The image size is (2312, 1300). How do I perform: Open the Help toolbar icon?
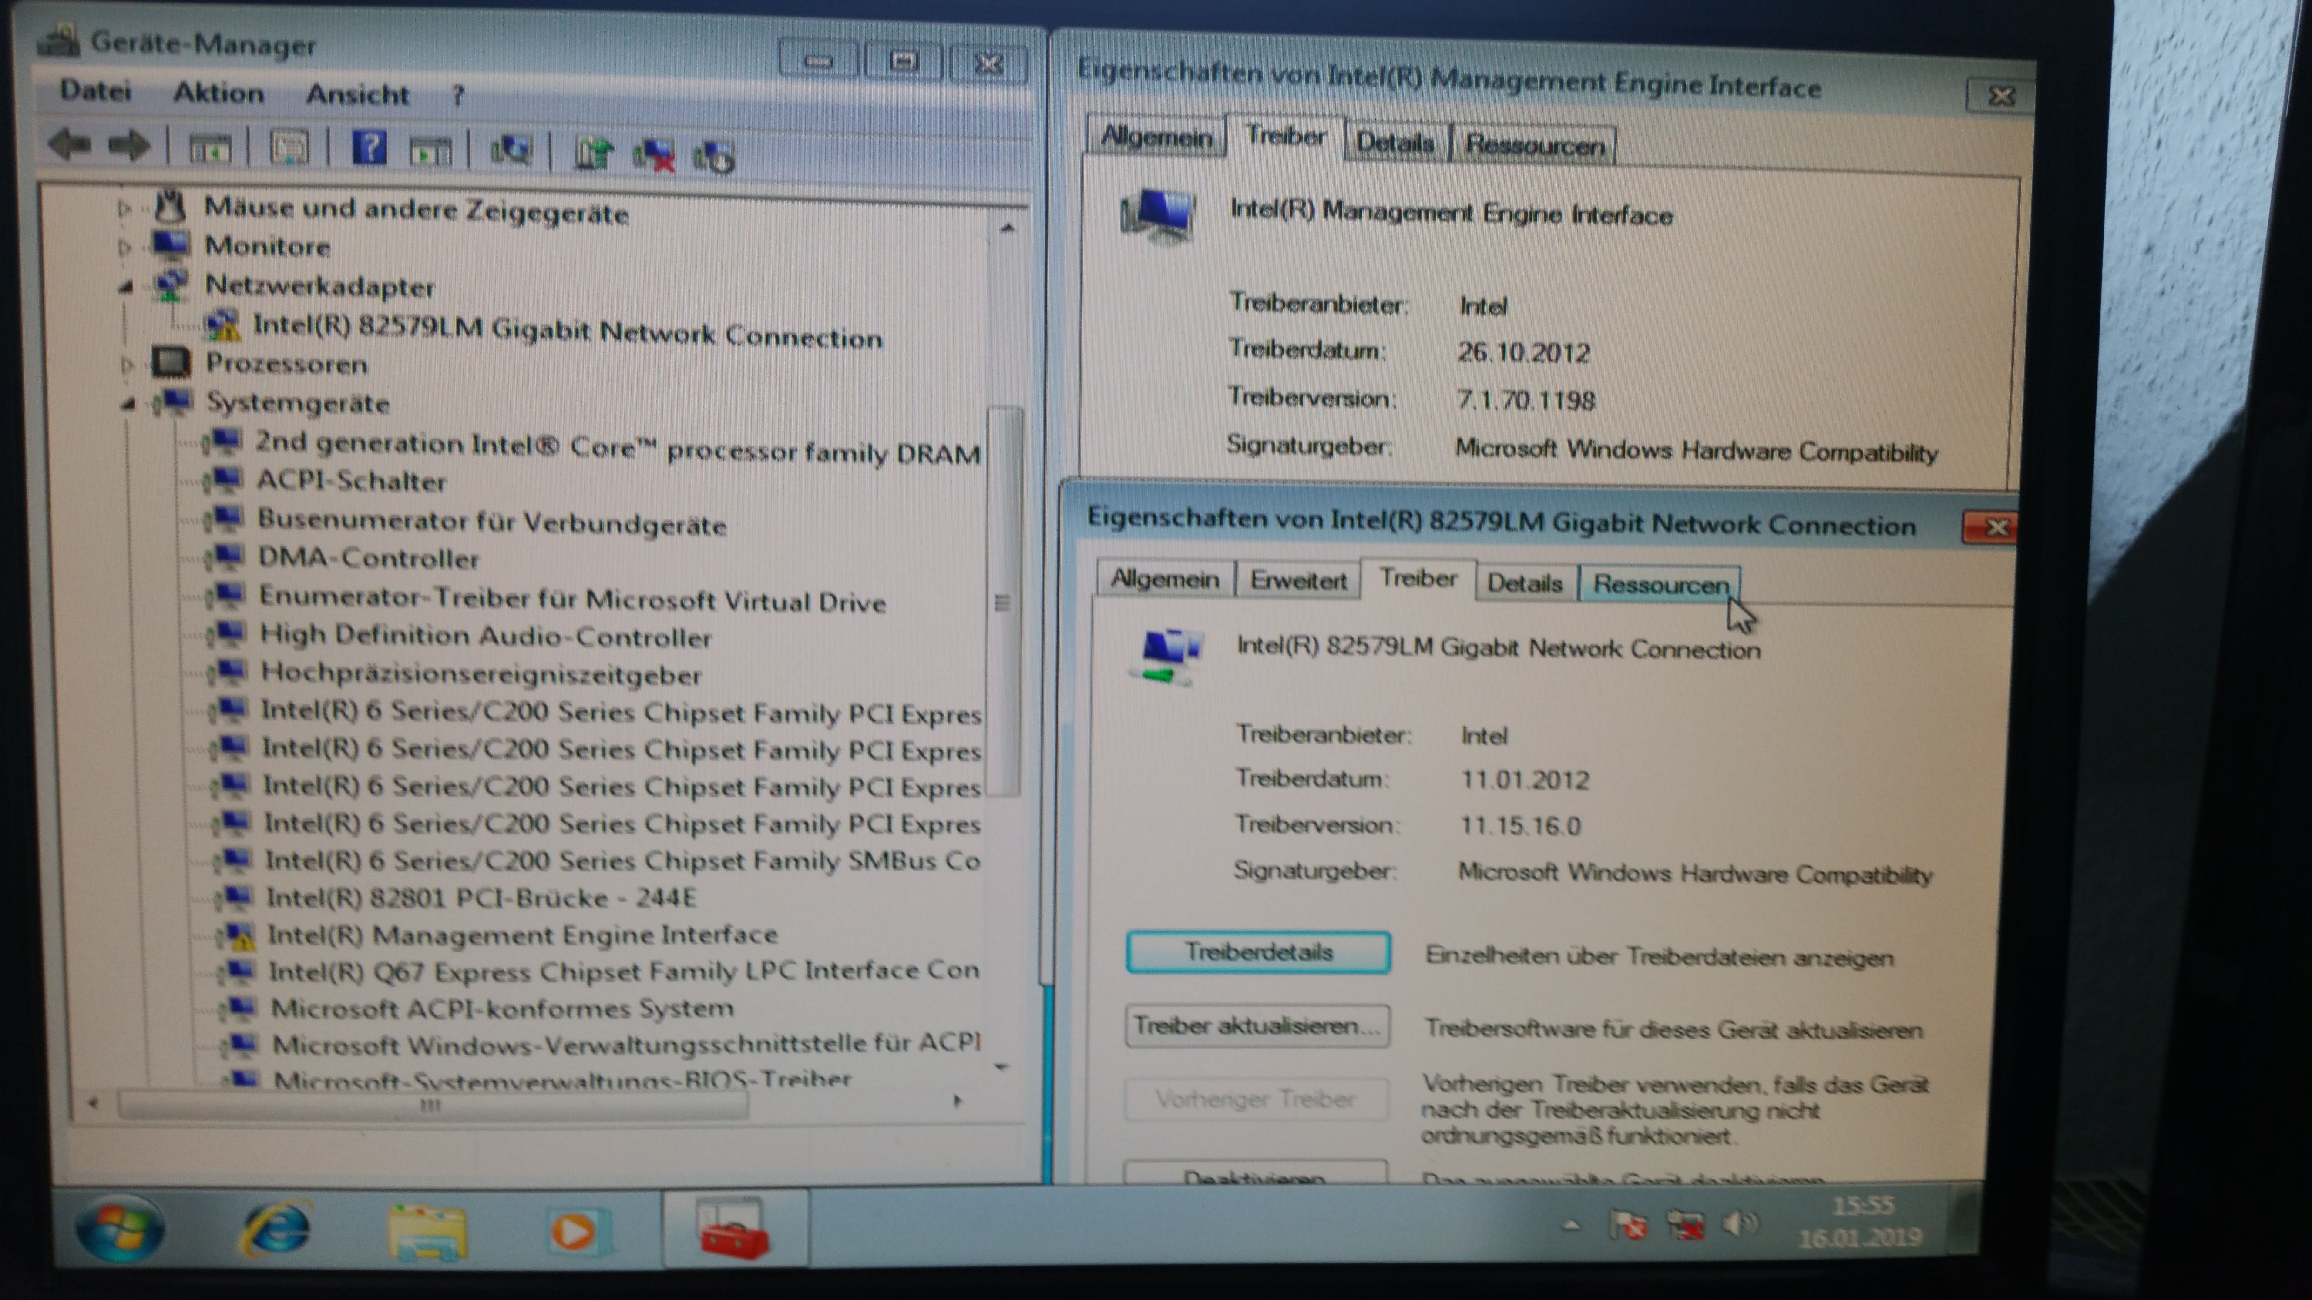[369, 148]
